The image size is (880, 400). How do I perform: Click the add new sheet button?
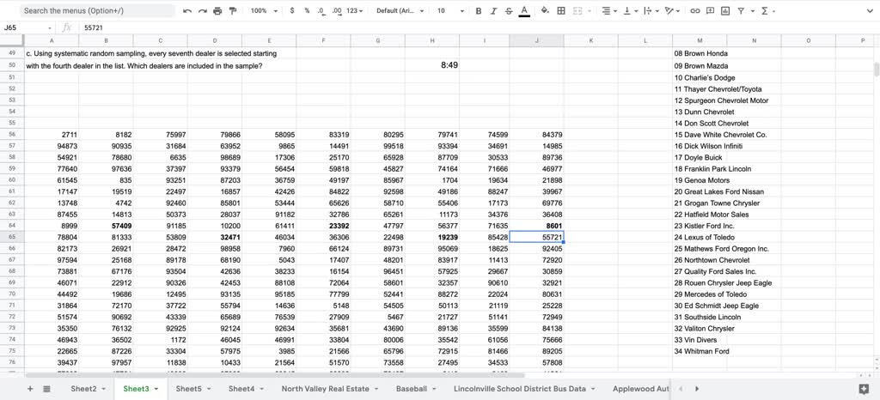[30, 389]
